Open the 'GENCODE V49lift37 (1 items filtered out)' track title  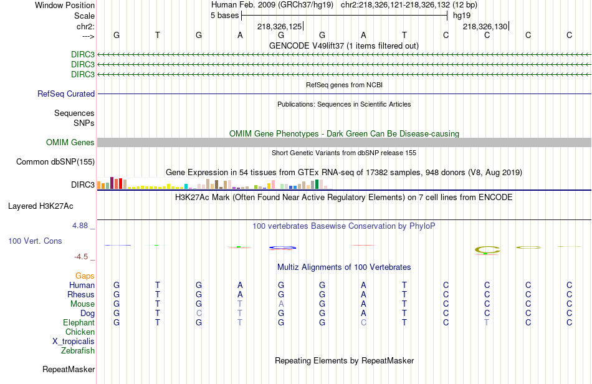[344, 46]
